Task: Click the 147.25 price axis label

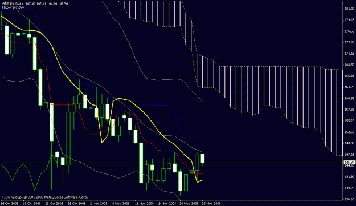Action: click(350, 155)
